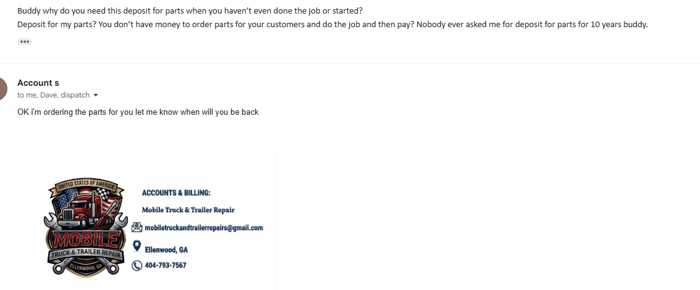Expand recipient details arrow next to dispatch
700x290 pixels.
[x=96, y=95]
